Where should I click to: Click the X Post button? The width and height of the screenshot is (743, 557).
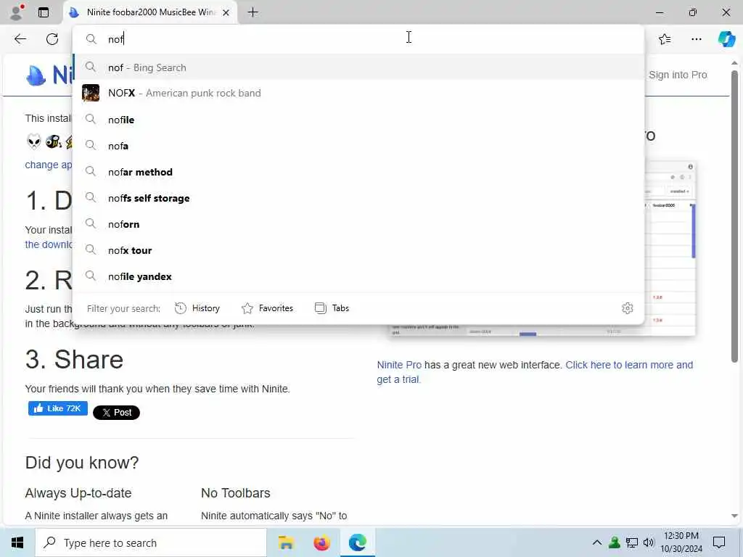click(116, 413)
